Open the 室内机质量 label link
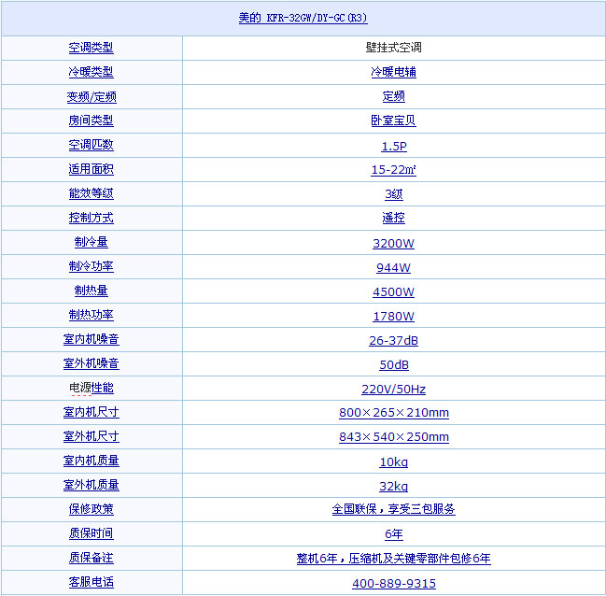606x596 pixels. (x=92, y=461)
